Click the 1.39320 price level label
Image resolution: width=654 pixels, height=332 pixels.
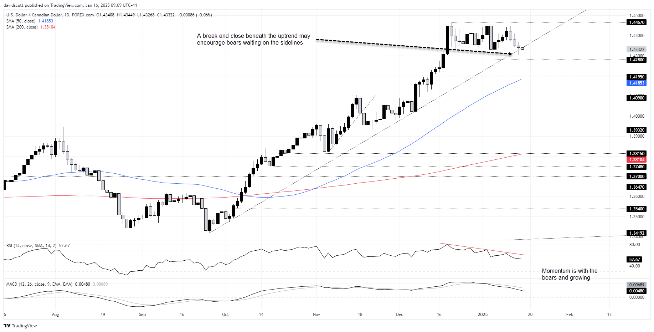pos(637,130)
